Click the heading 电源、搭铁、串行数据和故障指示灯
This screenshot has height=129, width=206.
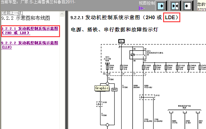pyautogui.click(x=114, y=30)
